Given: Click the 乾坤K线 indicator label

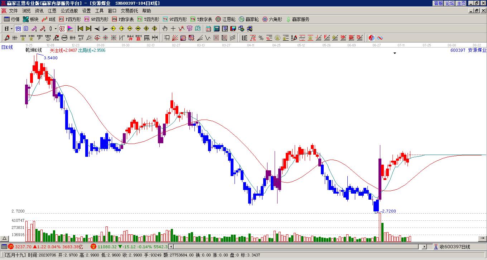Looking at the screenshot, I should 34,50.
